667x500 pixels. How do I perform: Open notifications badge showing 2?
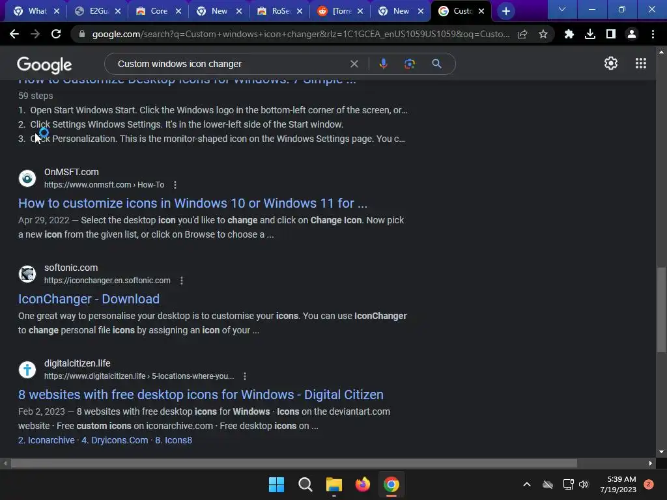click(x=649, y=484)
